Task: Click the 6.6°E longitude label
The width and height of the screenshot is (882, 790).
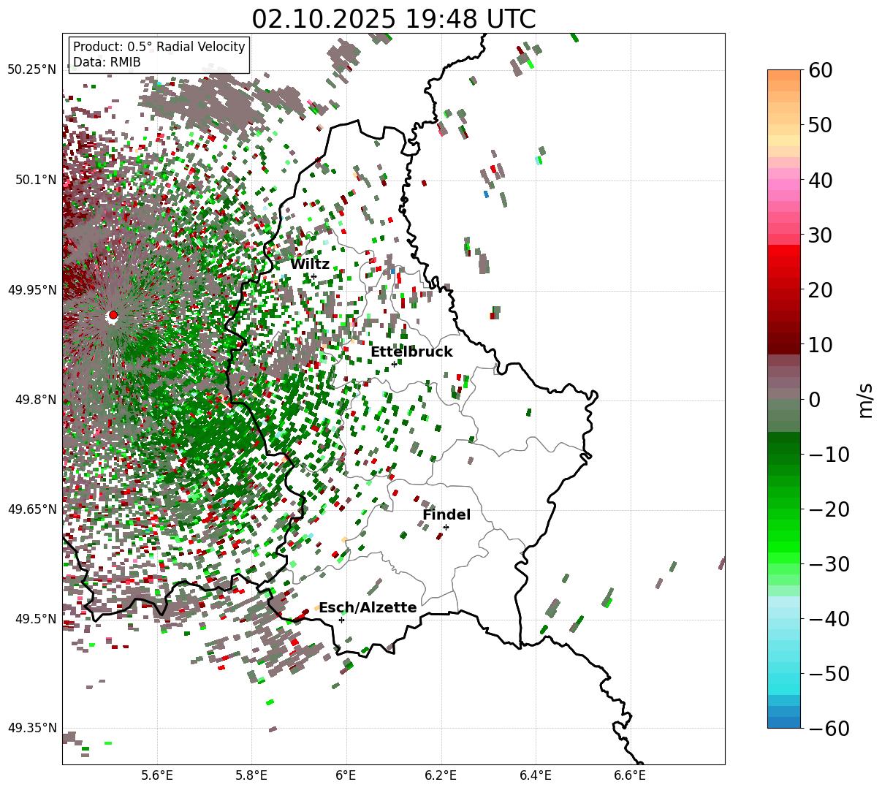Action: pyautogui.click(x=630, y=775)
